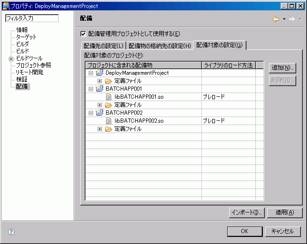Screen dimensions: 307x244
Task: Click the キャンセル button
Action: click(283, 231)
